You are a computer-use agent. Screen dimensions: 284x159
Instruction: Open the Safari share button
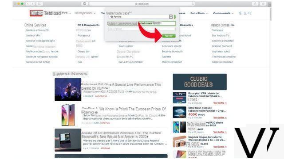click(x=255, y=4)
